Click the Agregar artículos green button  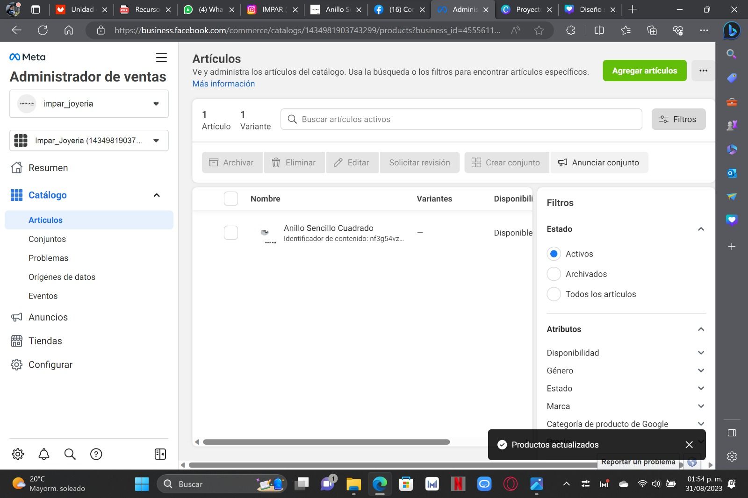(x=644, y=71)
